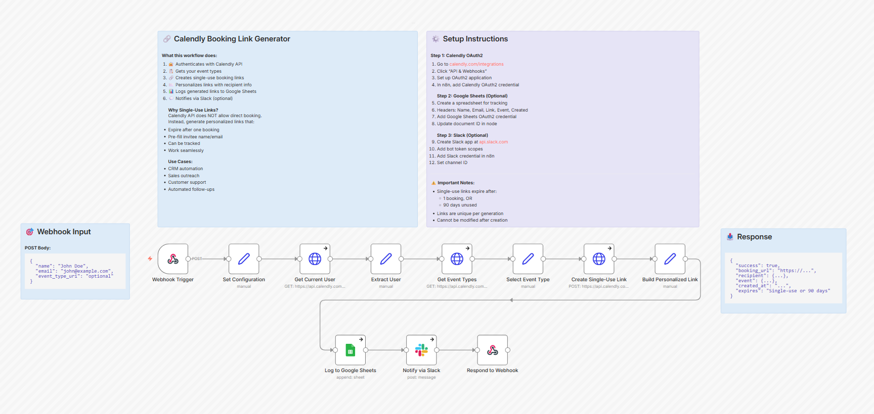Image resolution: width=874 pixels, height=414 pixels.
Task: Click the Notify via Slack label
Action: pyautogui.click(x=421, y=371)
